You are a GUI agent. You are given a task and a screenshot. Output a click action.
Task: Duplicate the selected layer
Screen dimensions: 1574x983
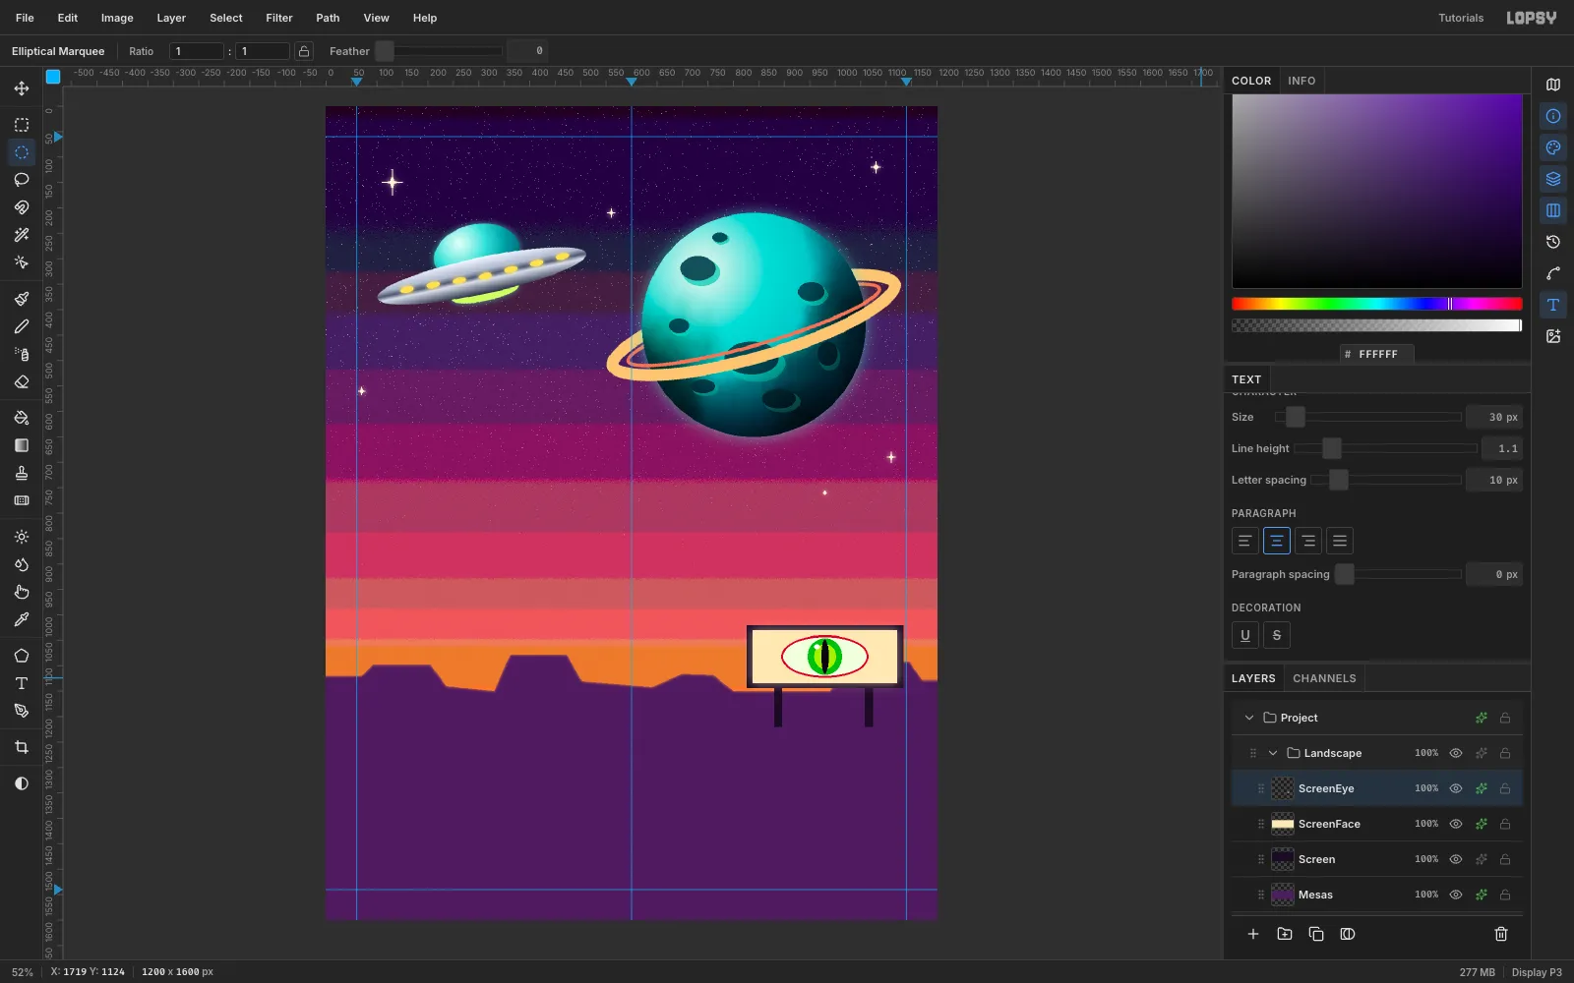(x=1316, y=934)
